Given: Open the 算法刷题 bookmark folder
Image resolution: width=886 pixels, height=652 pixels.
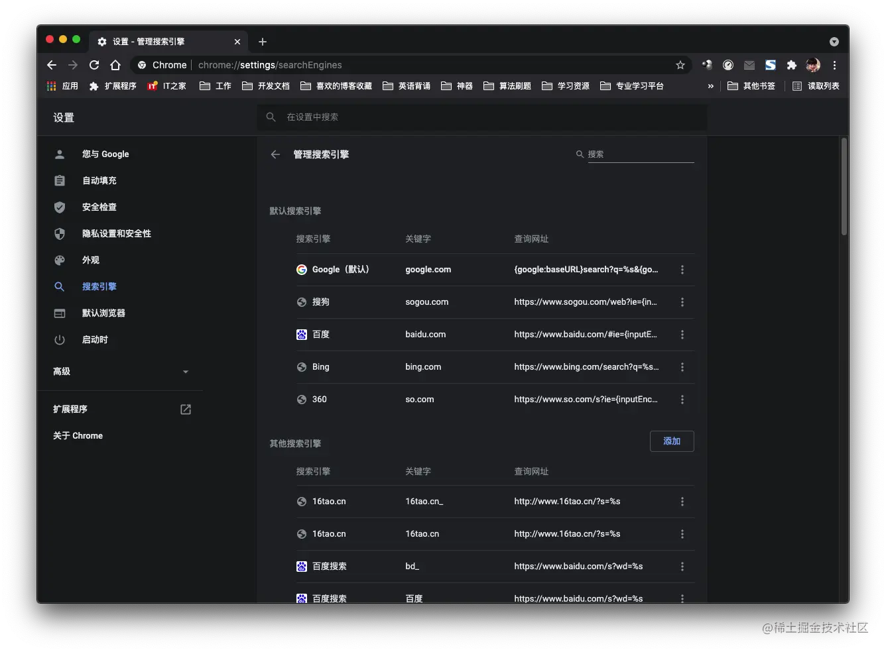Looking at the screenshot, I should (x=507, y=86).
